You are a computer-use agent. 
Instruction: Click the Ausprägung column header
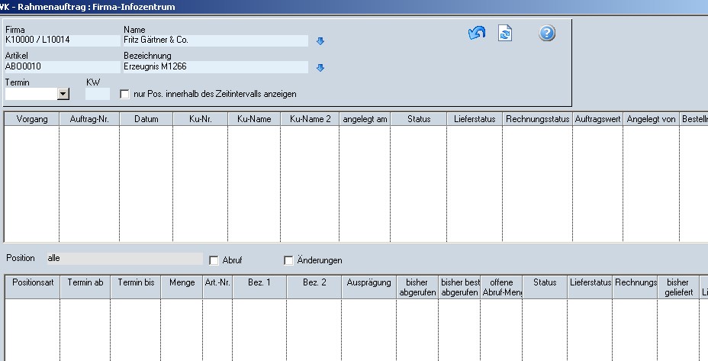[368, 282]
